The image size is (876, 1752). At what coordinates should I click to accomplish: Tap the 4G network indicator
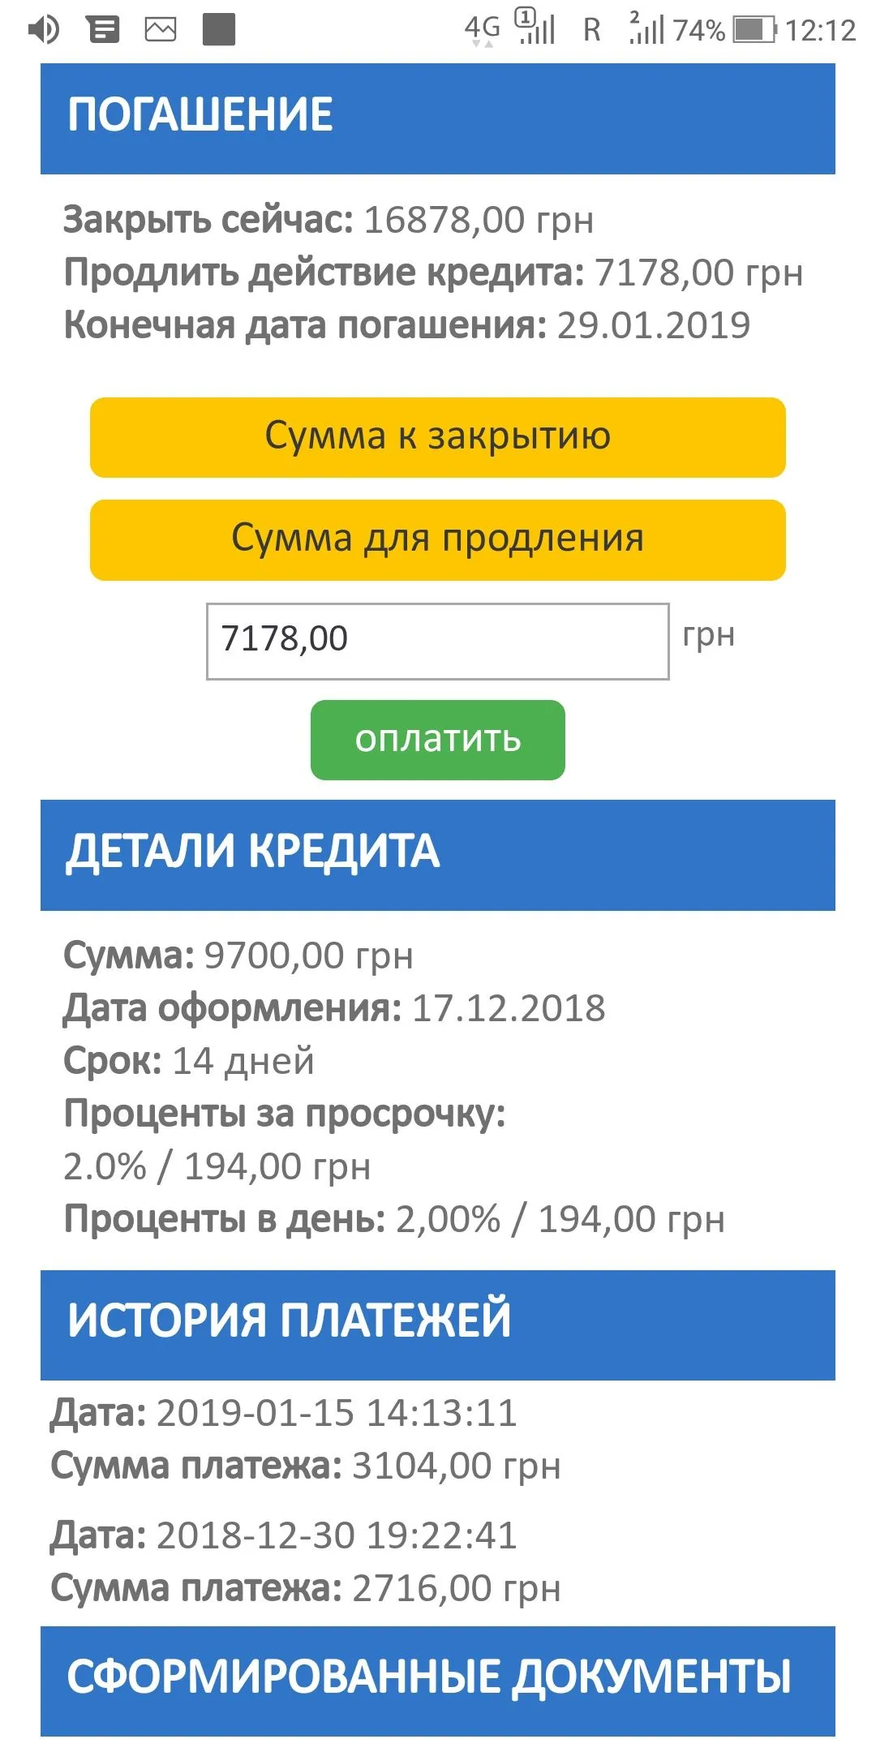click(482, 29)
